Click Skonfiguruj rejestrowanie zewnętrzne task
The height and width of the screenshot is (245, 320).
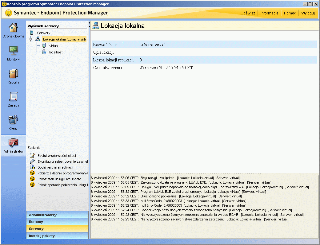point(63,161)
